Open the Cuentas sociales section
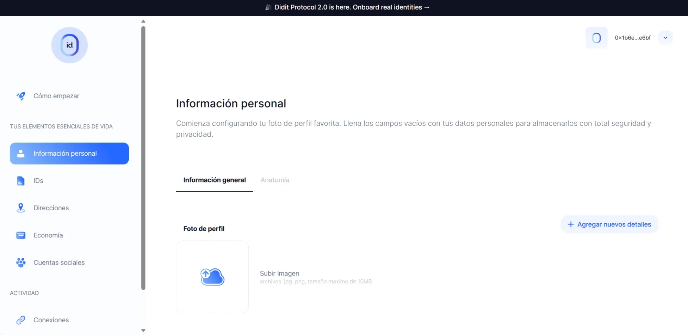 click(x=59, y=263)
